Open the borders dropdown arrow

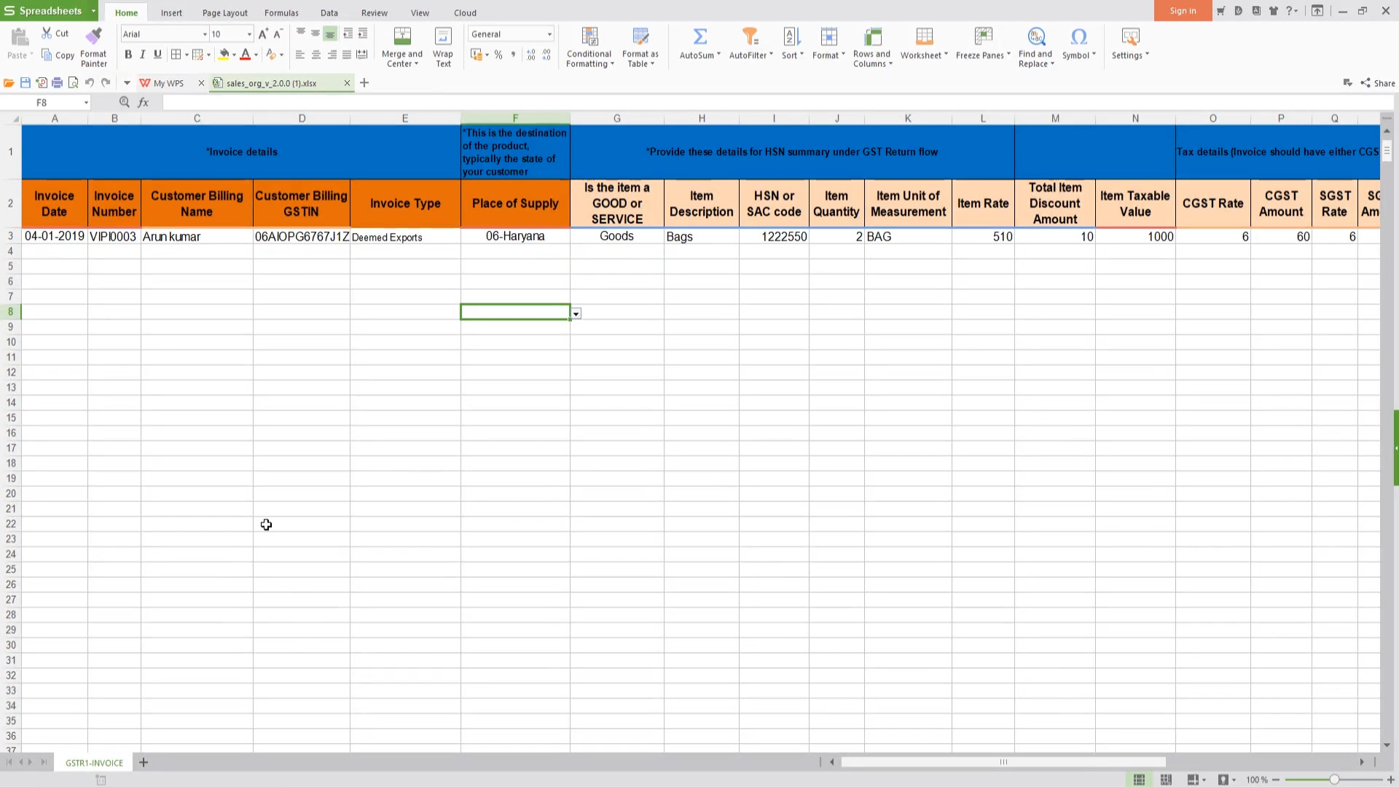[187, 55]
